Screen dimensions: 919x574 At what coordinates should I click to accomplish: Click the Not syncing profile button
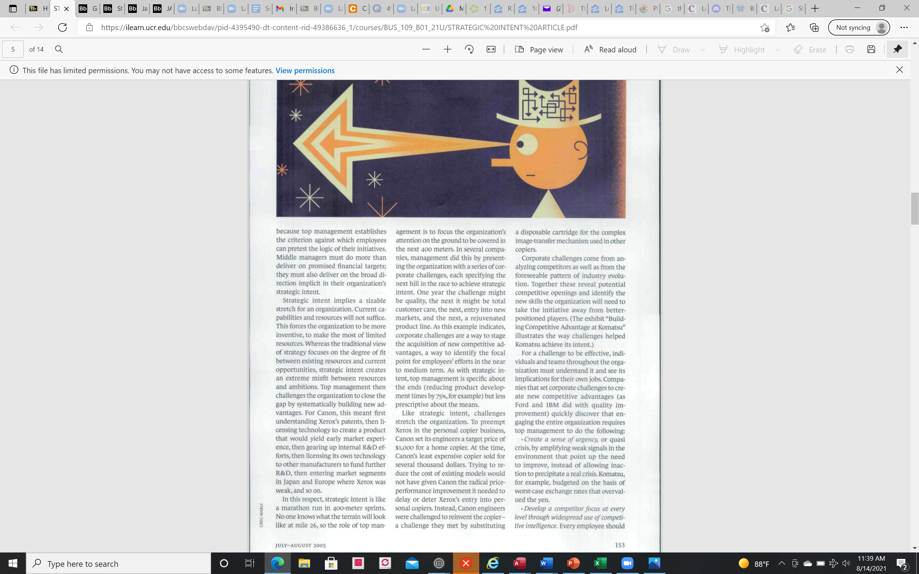coord(859,27)
